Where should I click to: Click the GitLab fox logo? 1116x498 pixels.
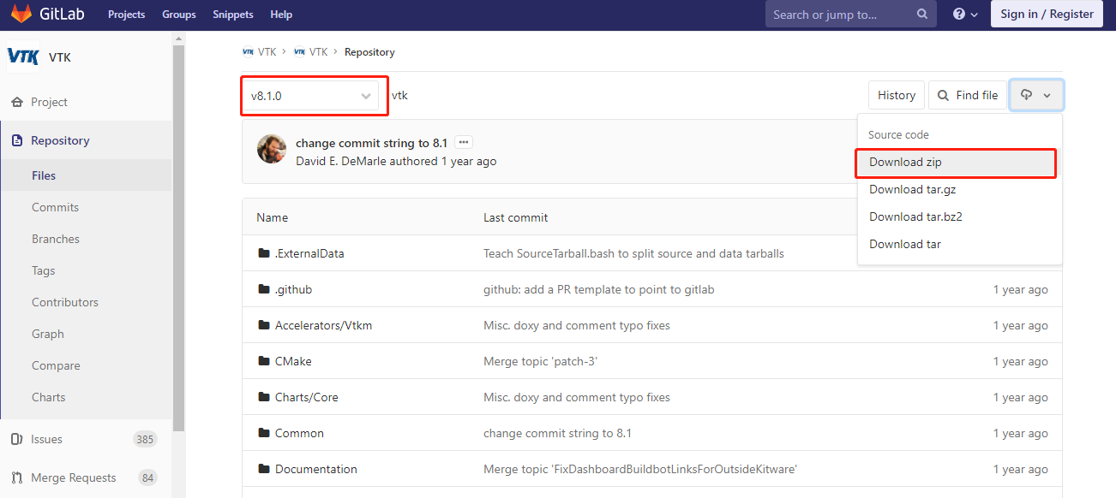pyautogui.click(x=21, y=14)
